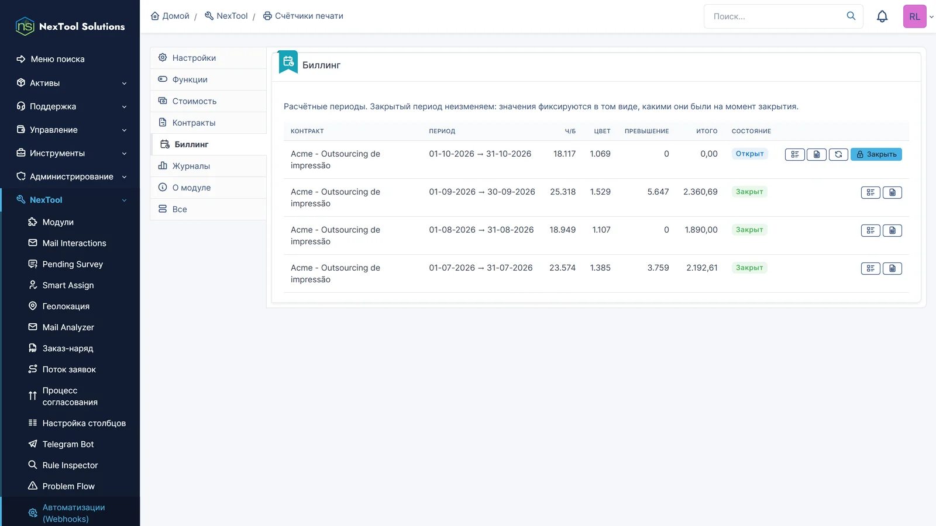Open the Счётчики печати breadcrumb link
Image resolution: width=936 pixels, height=526 pixels.
pyautogui.click(x=303, y=16)
